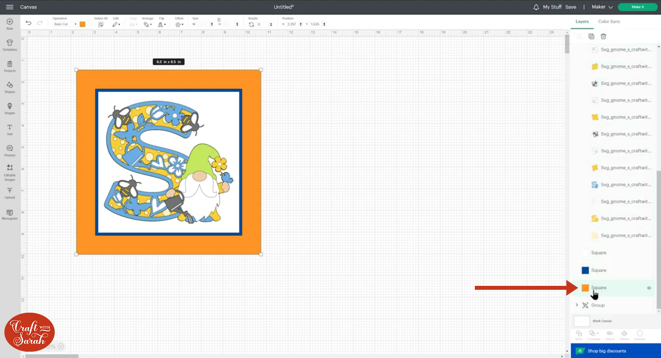Click the Rotate value input field
Viewport: 661px width, 358px height.
coord(263,24)
